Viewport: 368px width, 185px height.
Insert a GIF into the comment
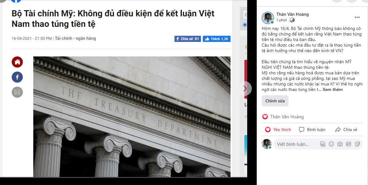pos(349,144)
